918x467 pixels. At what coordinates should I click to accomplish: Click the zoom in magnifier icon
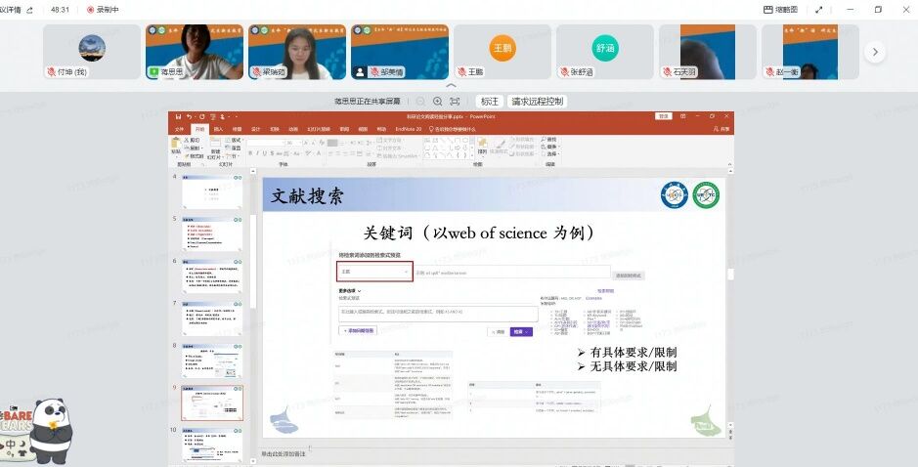pyautogui.click(x=436, y=102)
